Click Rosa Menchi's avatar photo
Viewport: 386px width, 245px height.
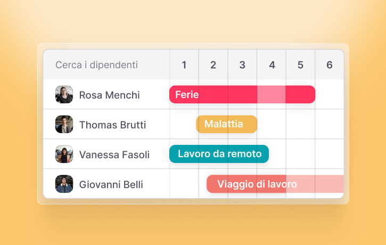(x=64, y=95)
